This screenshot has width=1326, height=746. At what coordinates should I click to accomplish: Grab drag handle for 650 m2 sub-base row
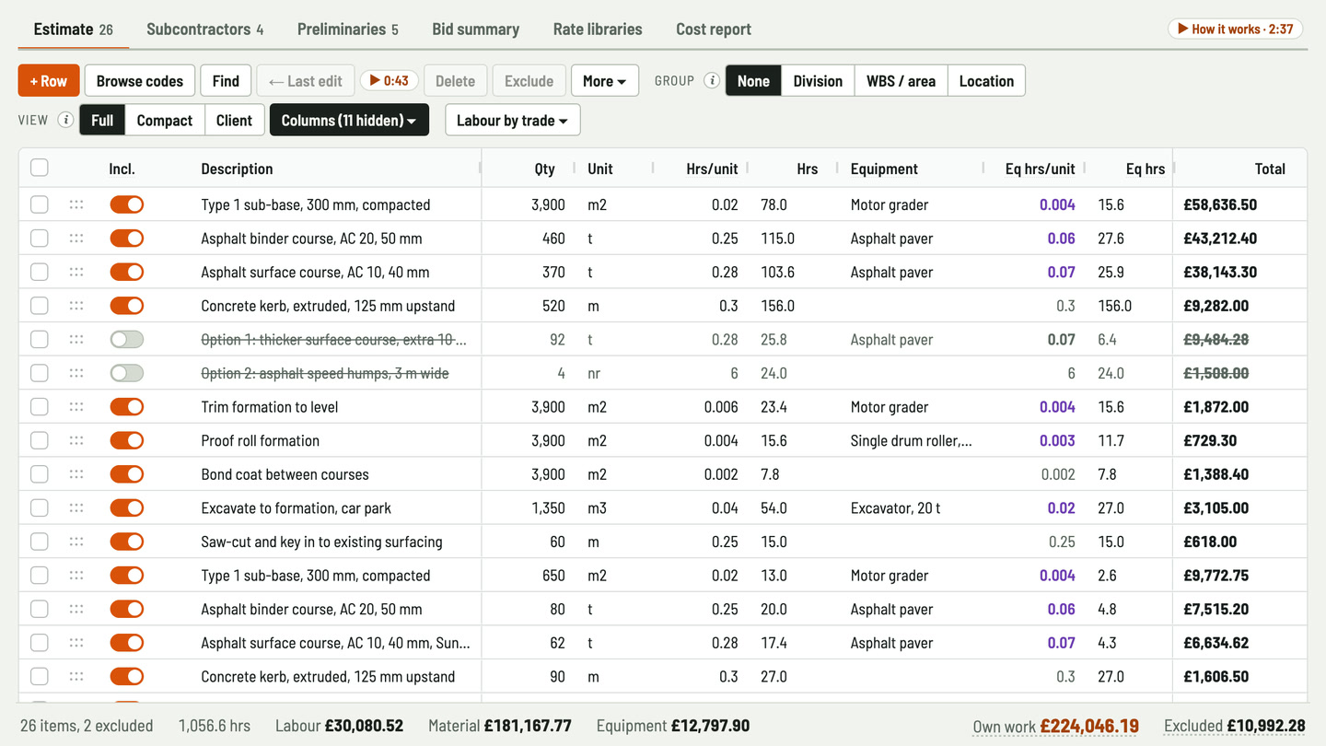click(76, 576)
